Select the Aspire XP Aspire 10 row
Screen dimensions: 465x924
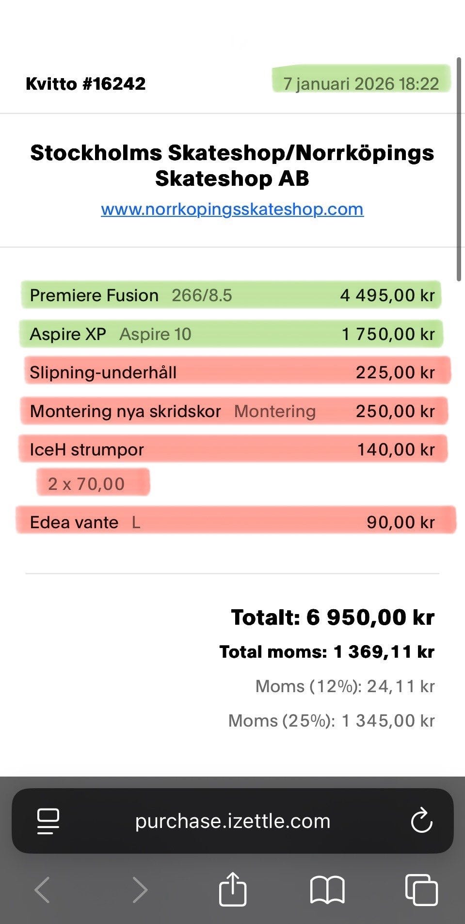231,334
